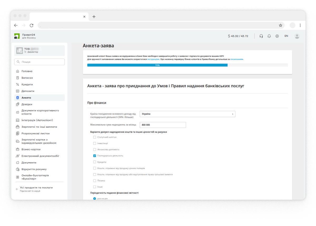Screen dimensions: 316x226
Task: Bookmark page with star icon
Action: coord(280,25)
